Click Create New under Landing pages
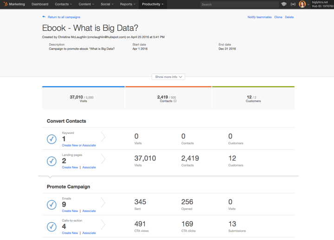Viewport: 334px width, 240px height. point(70,167)
